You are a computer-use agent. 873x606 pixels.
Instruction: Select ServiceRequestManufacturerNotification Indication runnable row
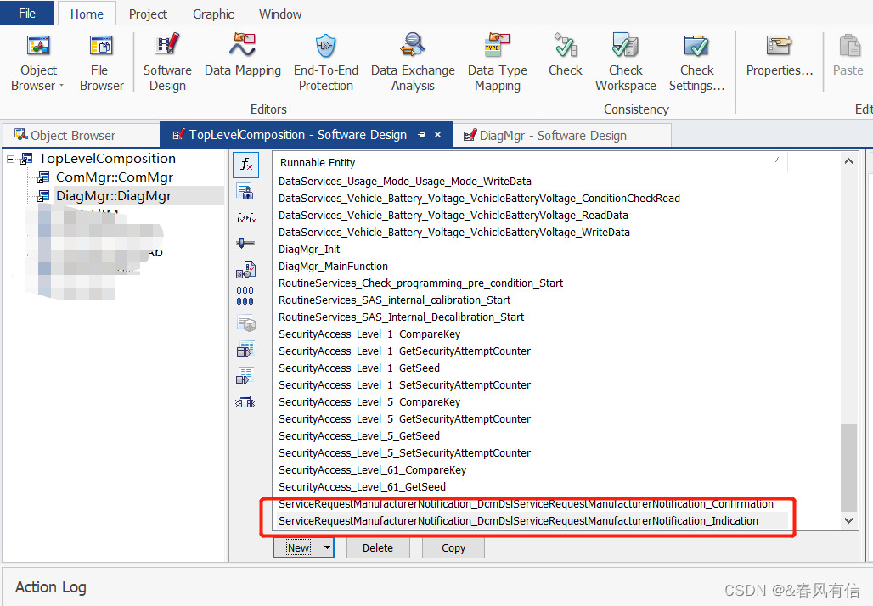(x=532, y=521)
